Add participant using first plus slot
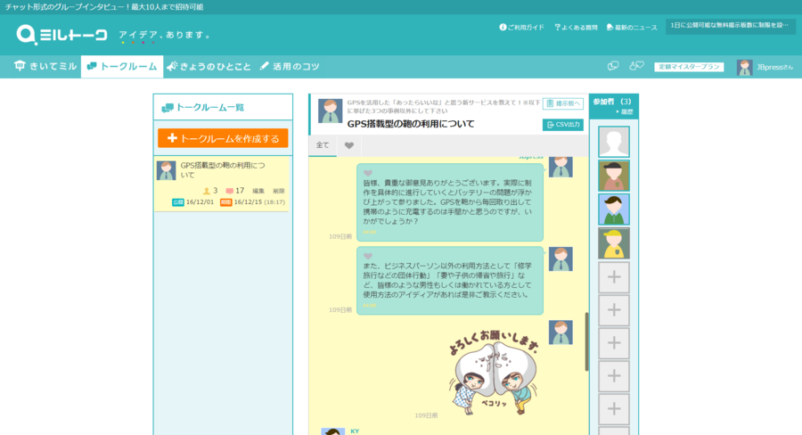802x435 pixels. [x=613, y=277]
